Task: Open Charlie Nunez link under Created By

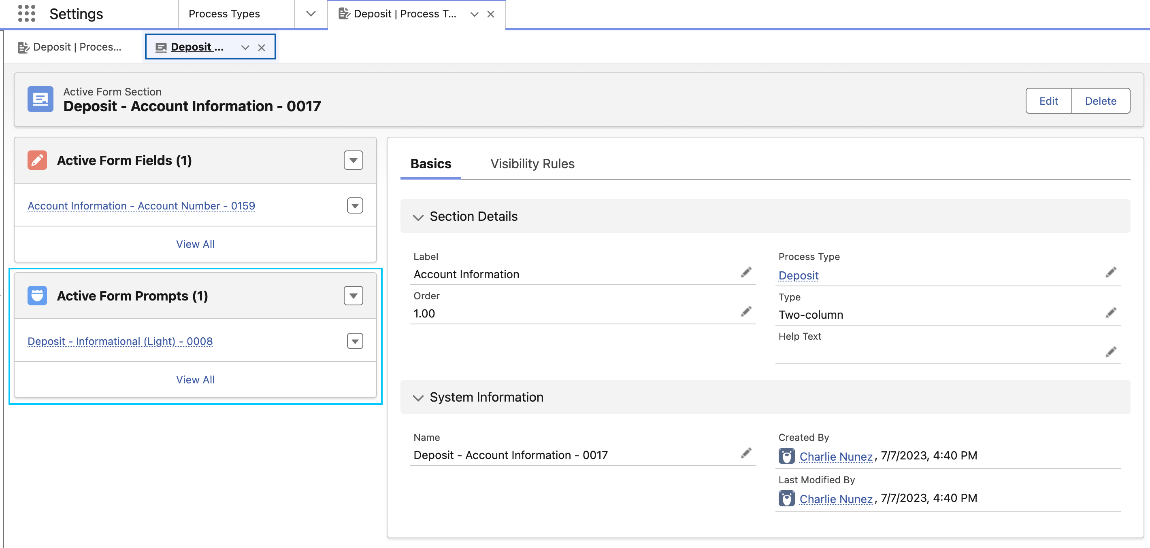Action: [836, 456]
